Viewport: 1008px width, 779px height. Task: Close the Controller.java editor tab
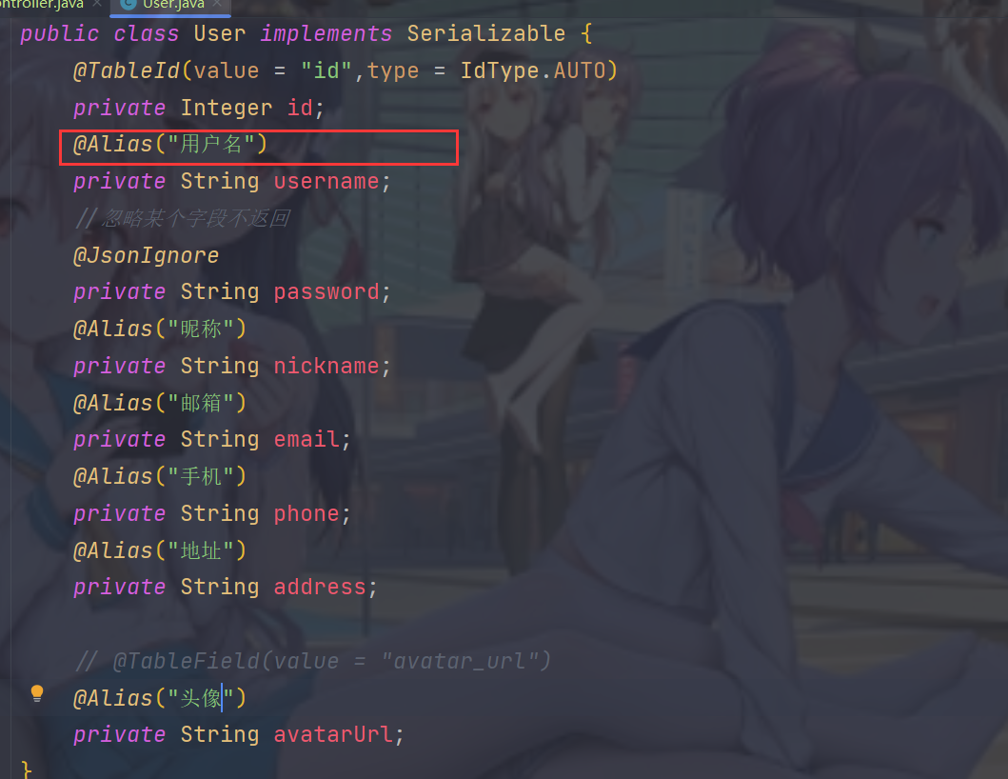pos(97,4)
